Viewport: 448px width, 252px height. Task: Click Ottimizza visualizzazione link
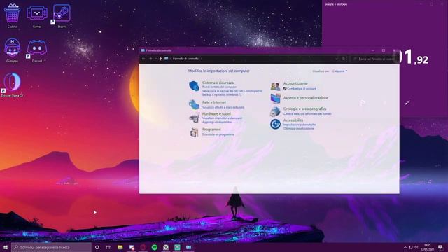(299, 128)
